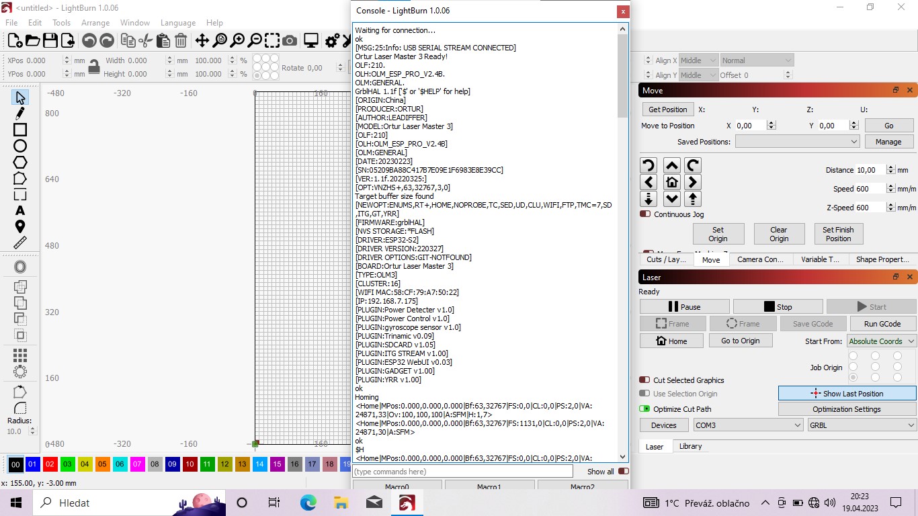Select the Text creation tool

tap(20, 210)
